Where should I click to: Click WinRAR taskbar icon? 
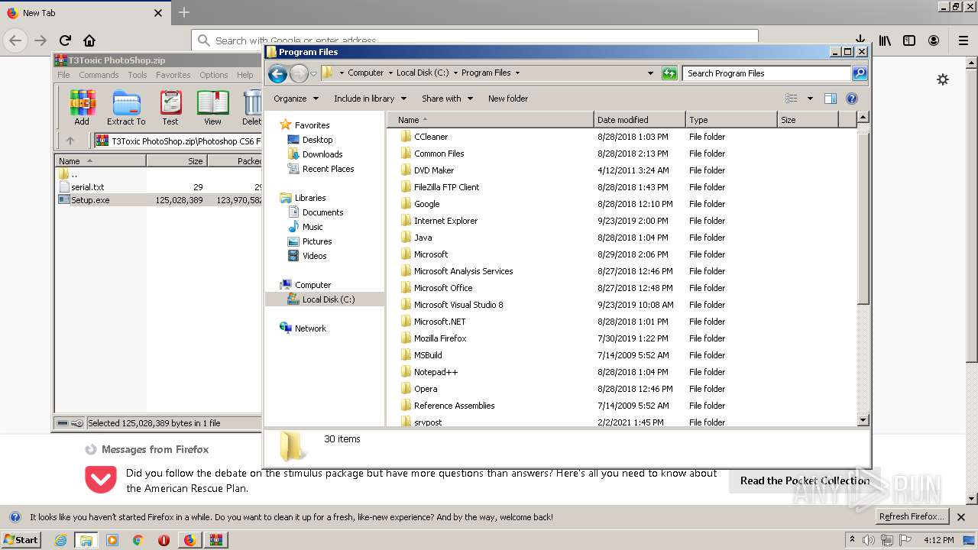[215, 540]
